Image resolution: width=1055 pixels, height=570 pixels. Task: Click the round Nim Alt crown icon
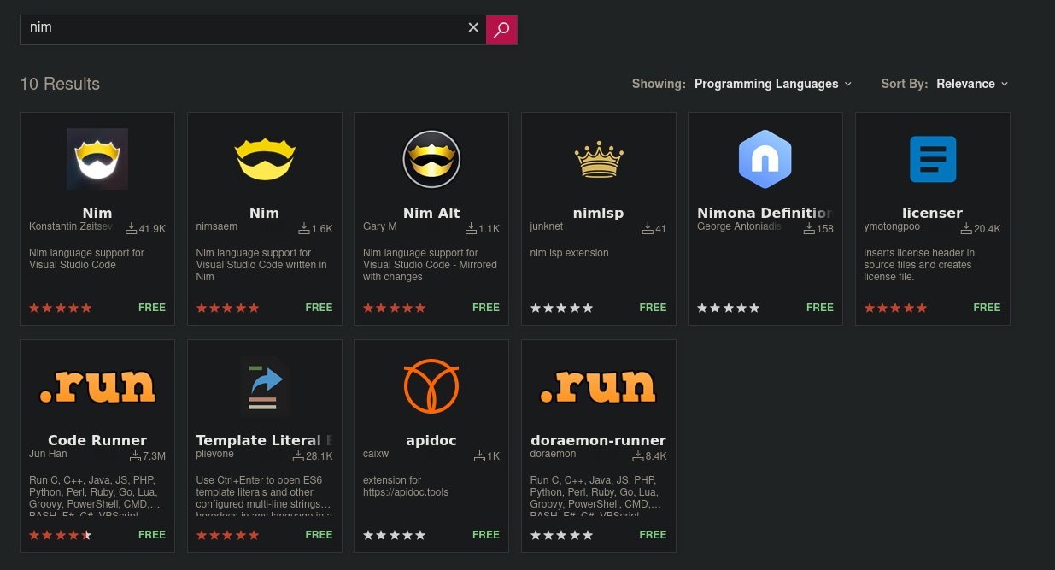[x=431, y=159]
